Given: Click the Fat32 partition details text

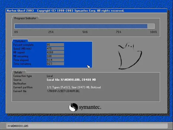Looking at the screenshot, I should coord(74,87).
